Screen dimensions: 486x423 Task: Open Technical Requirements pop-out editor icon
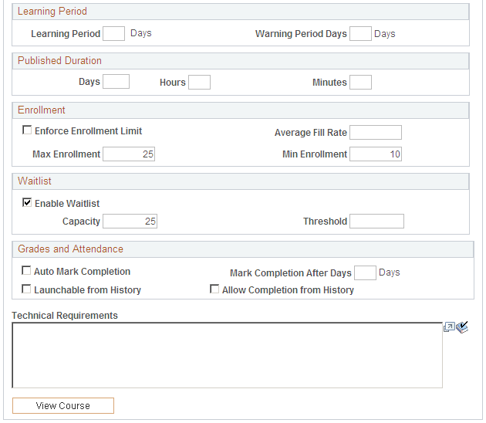tap(449, 327)
